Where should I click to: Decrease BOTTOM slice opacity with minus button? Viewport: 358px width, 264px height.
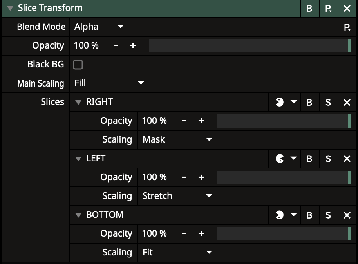click(184, 234)
